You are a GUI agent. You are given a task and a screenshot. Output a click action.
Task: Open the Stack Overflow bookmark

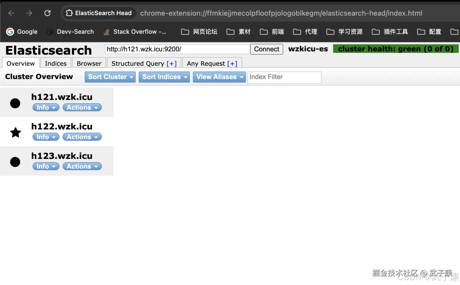click(135, 32)
